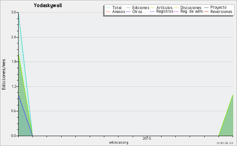
Task: Click the Registros legend entry
Action: click(162, 11)
